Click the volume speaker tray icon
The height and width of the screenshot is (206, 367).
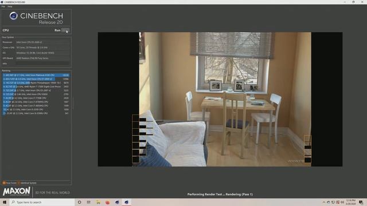click(x=342, y=202)
